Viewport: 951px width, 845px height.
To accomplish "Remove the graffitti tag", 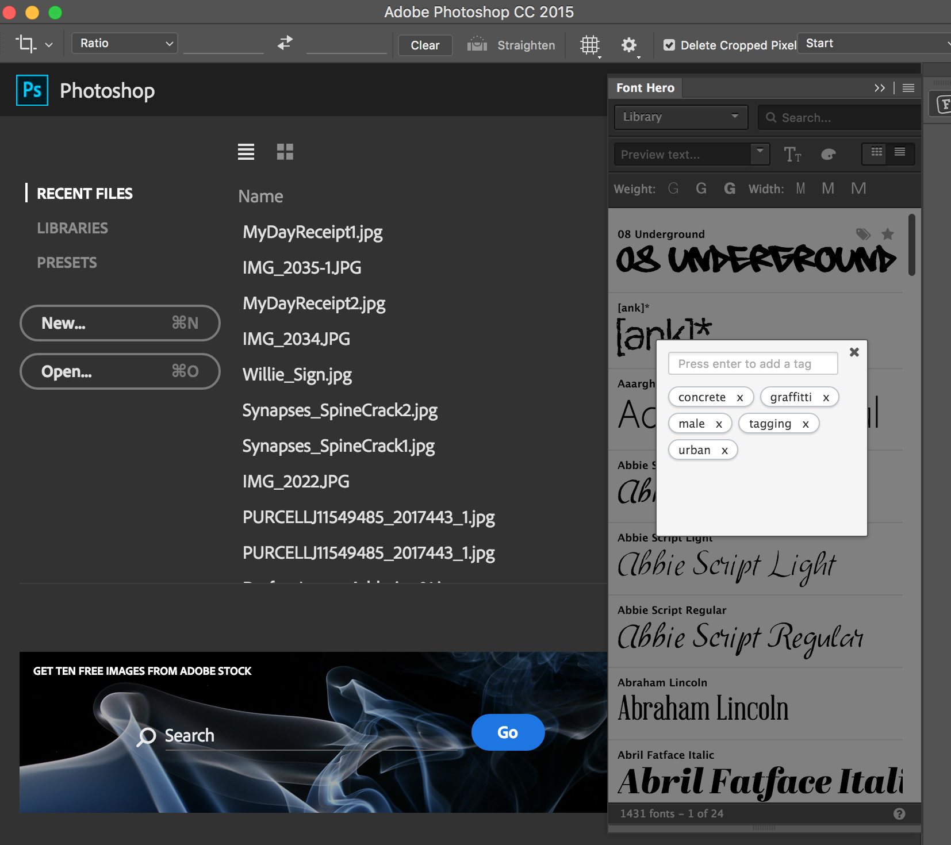I will [826, 398].
